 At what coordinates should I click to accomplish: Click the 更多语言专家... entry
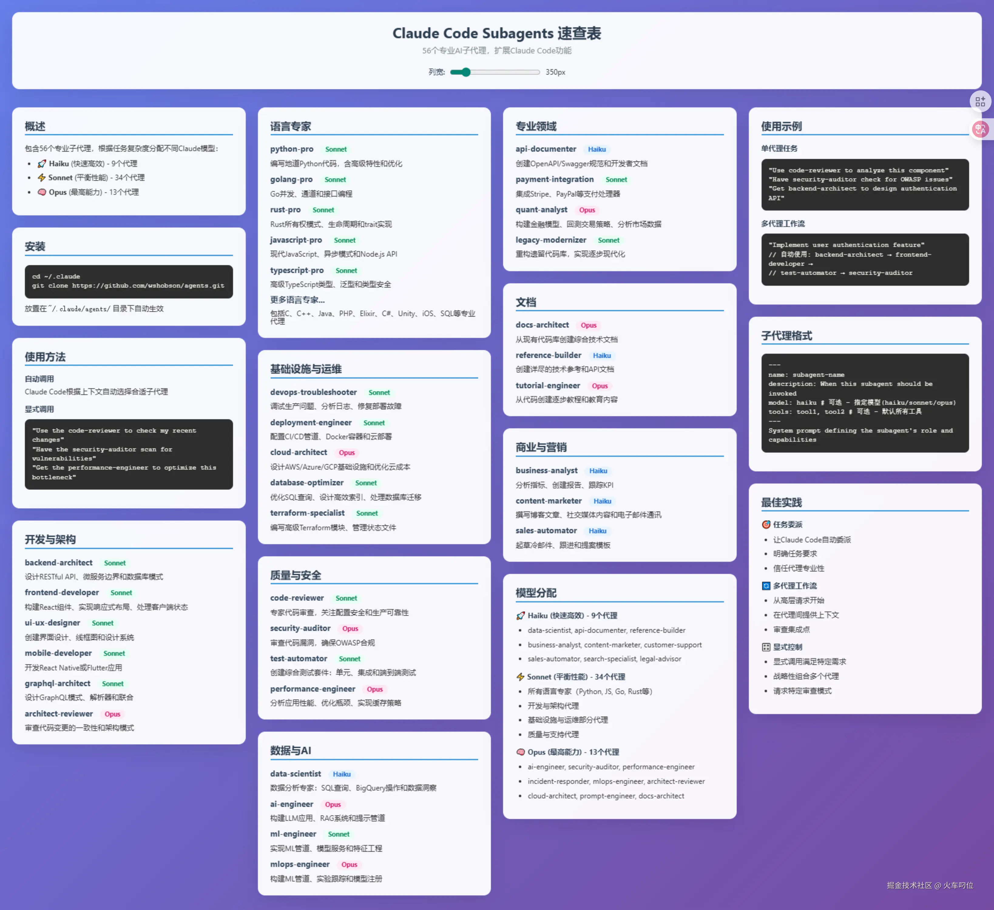[x=297, y=300]
